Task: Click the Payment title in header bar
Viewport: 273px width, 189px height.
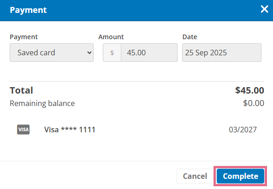Action: tap(28, 10)
